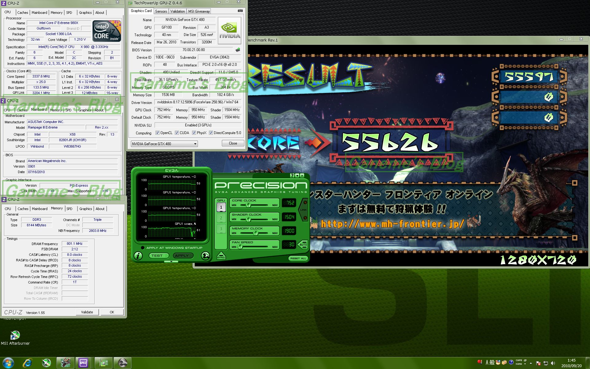The width and height of the screenshot is (590, 369).
Task: Expand the monitoring panel bottom arrow in Precision
Action: tap(171, 262)
